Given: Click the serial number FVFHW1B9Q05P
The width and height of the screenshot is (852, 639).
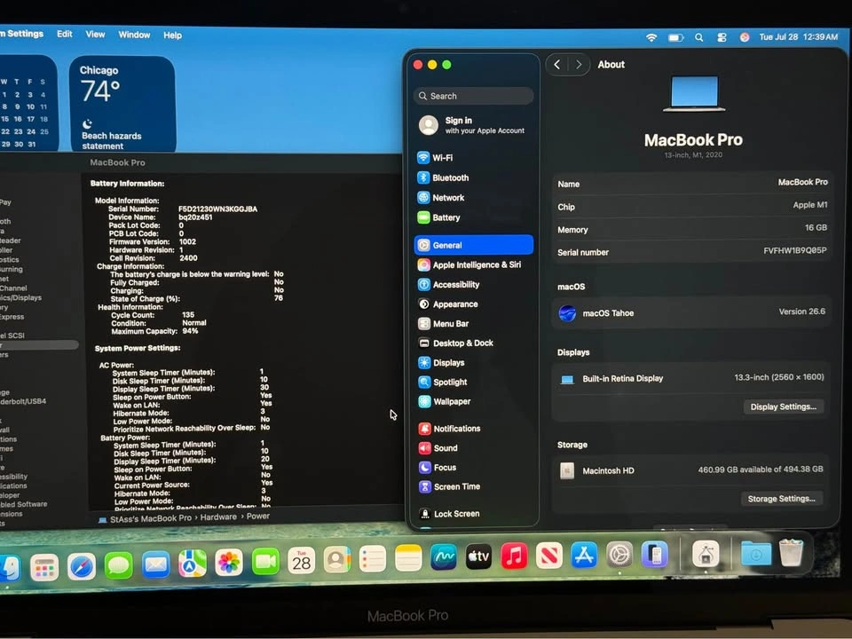Looking at the screenshot, I should click(x=794, y=250).
